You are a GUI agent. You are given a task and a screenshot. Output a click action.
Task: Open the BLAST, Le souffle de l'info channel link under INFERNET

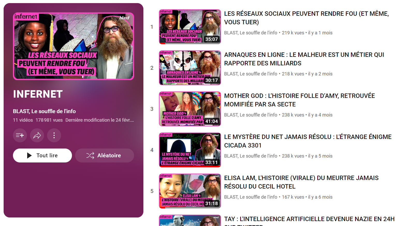pyautogui.click(x=44, y=111)
